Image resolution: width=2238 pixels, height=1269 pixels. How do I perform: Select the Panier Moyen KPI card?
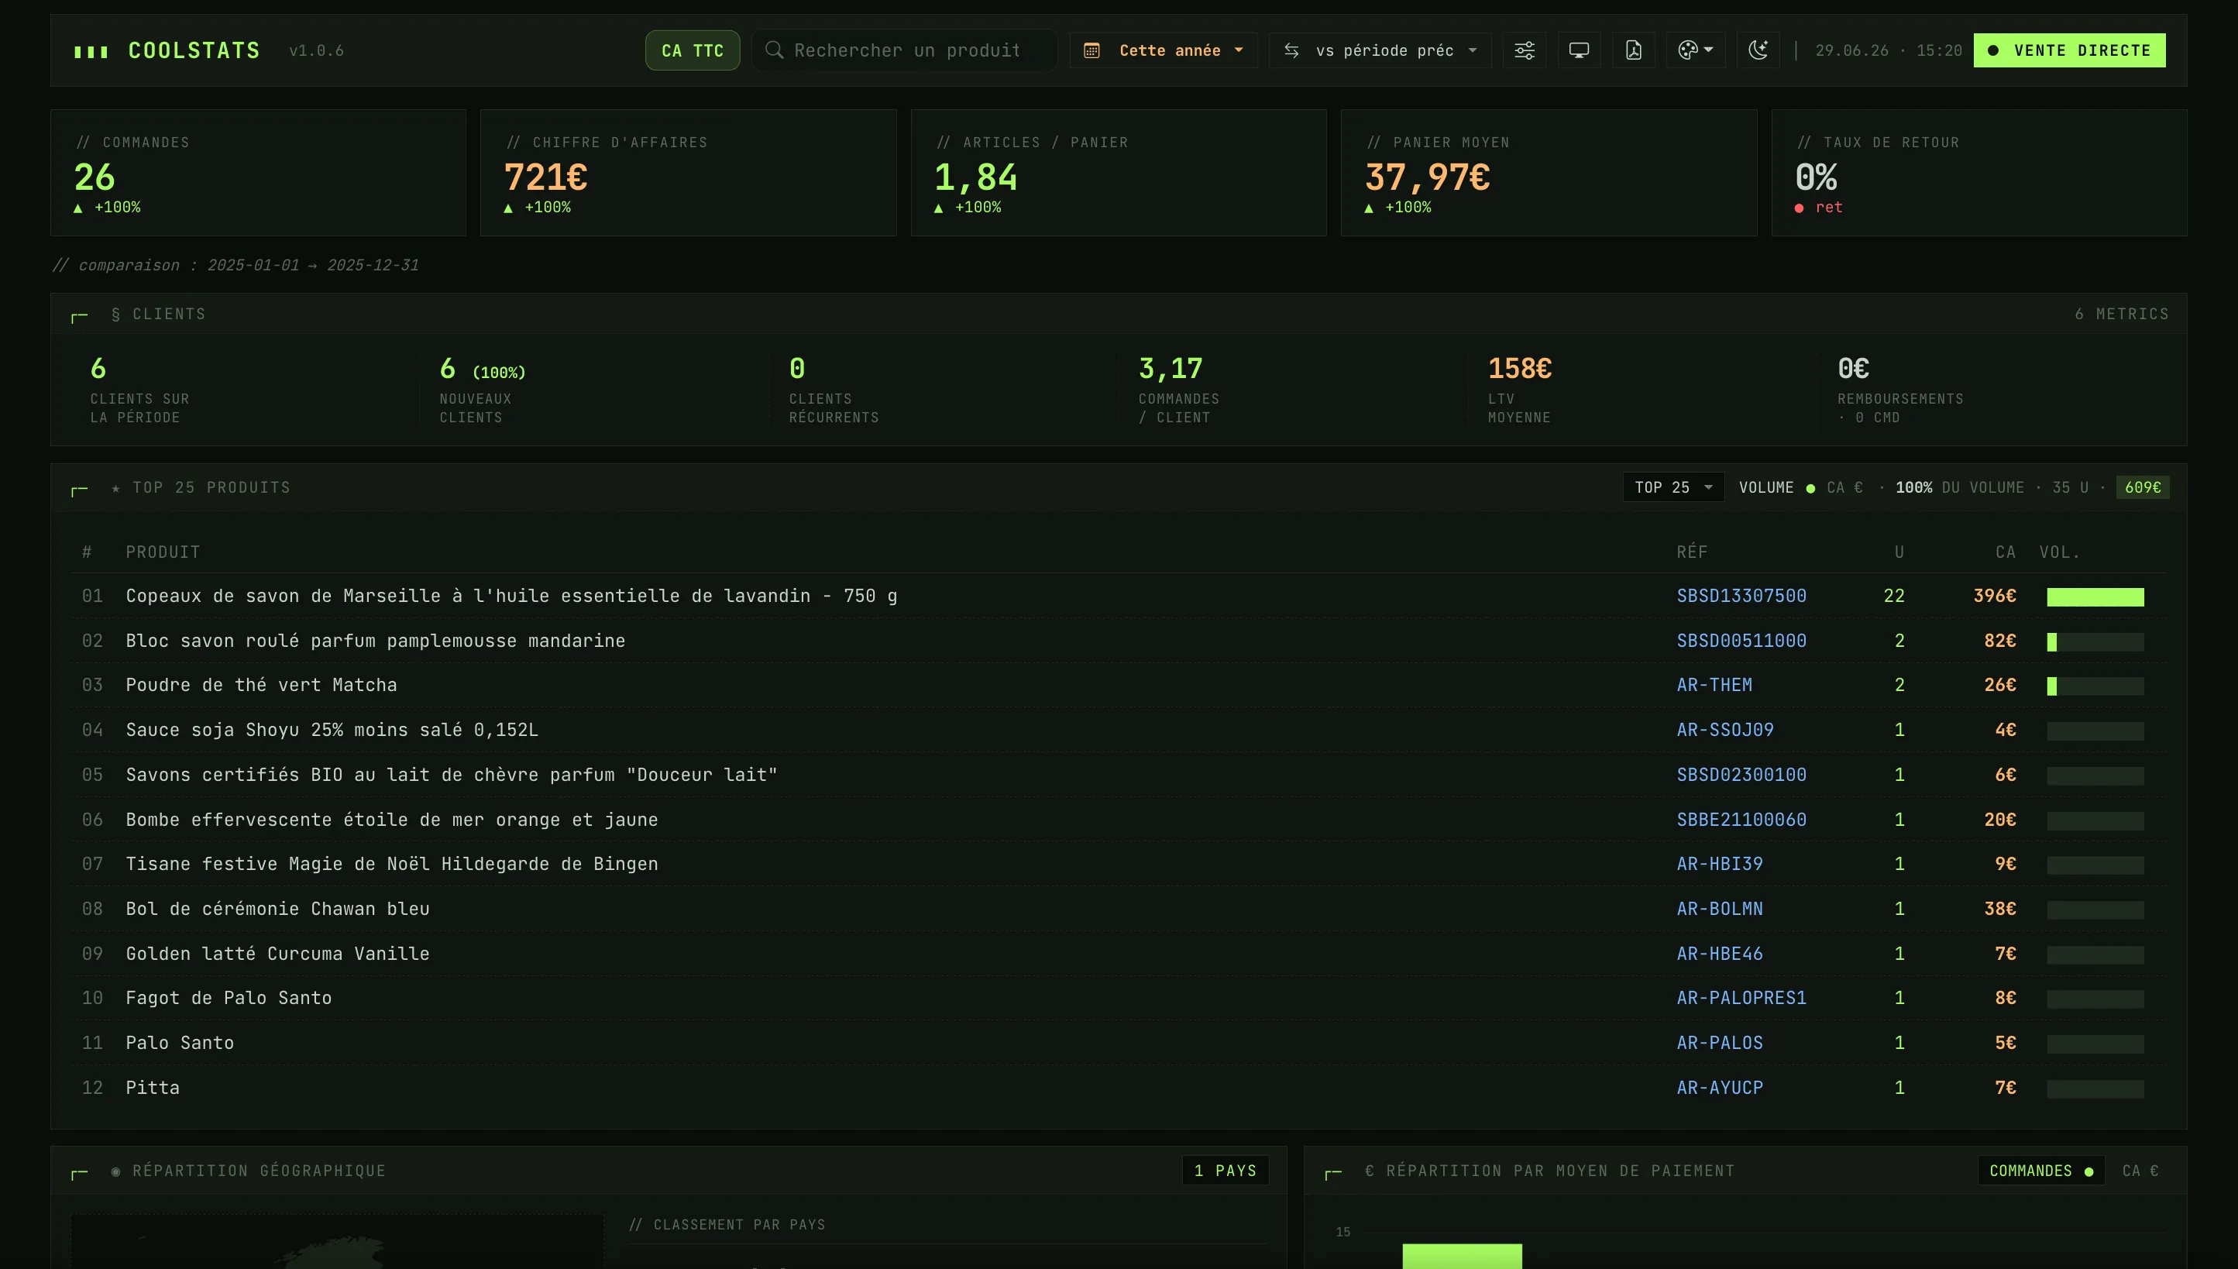coord(1549,173)
